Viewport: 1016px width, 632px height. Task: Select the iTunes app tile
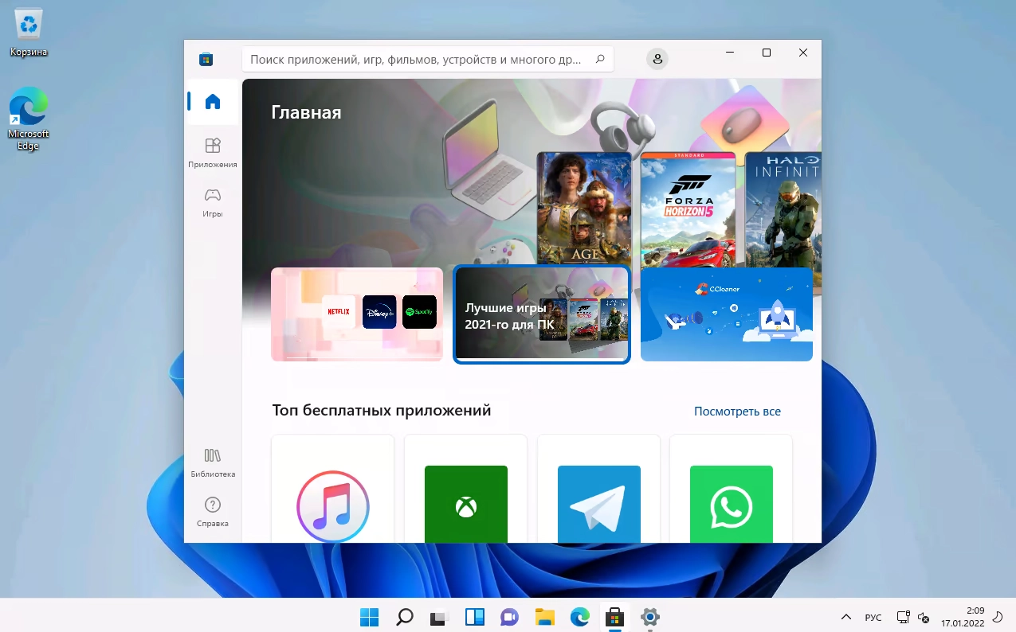coord(332,505)
